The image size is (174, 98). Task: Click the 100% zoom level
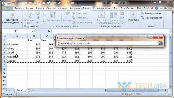pyautogui.click(x=137, y=94)
